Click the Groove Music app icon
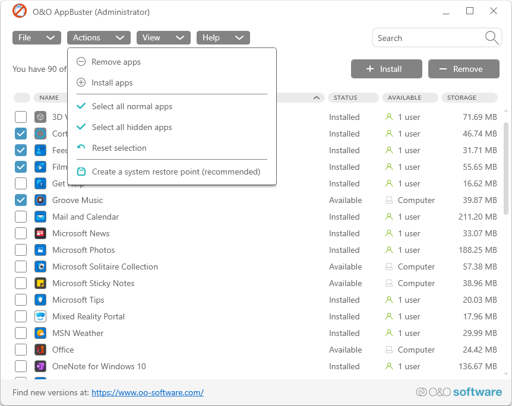Viewport: 512px width, 406px height. tap(40, 200)
